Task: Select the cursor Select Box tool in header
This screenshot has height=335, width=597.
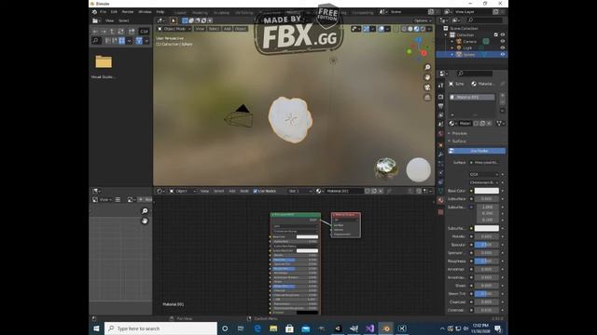Action: 174,20
